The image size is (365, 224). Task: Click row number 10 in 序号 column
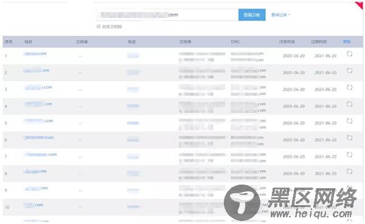(x=7, y=207)
